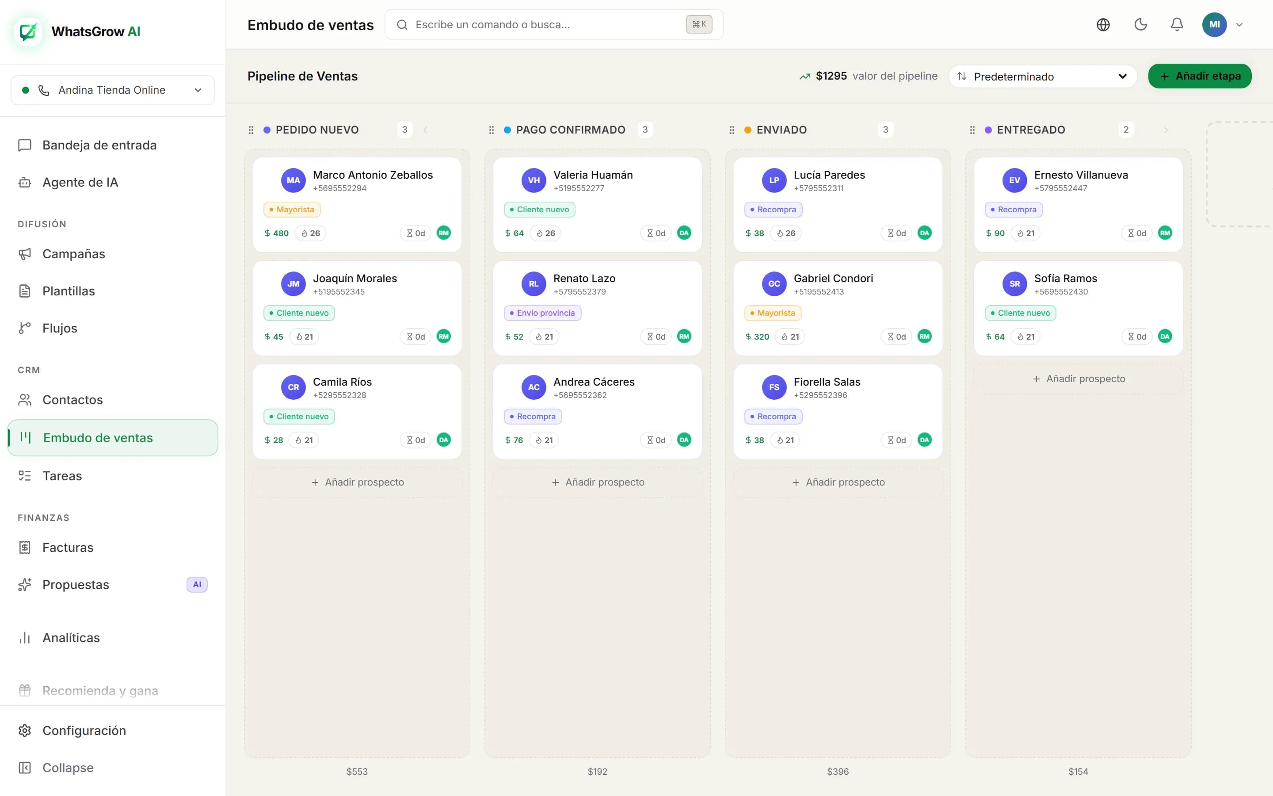The height and width of the screenshot is (796, 1273).
Task: Add prospect to ENTREGADO column
Action: (1079, 379)
